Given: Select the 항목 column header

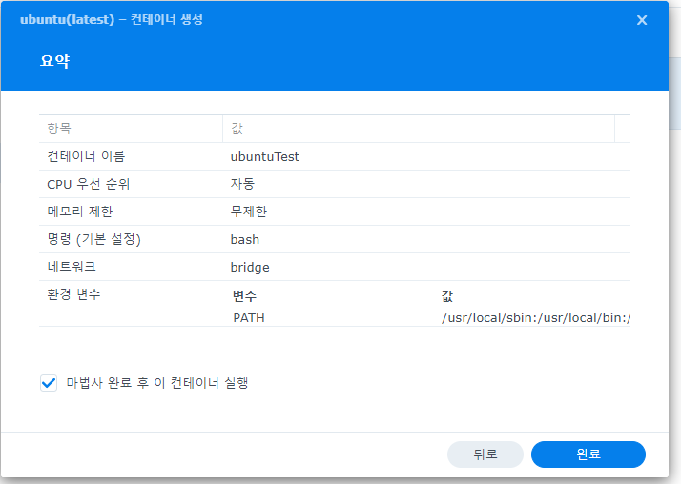Looking at the screenshot, I should [131, 129].
